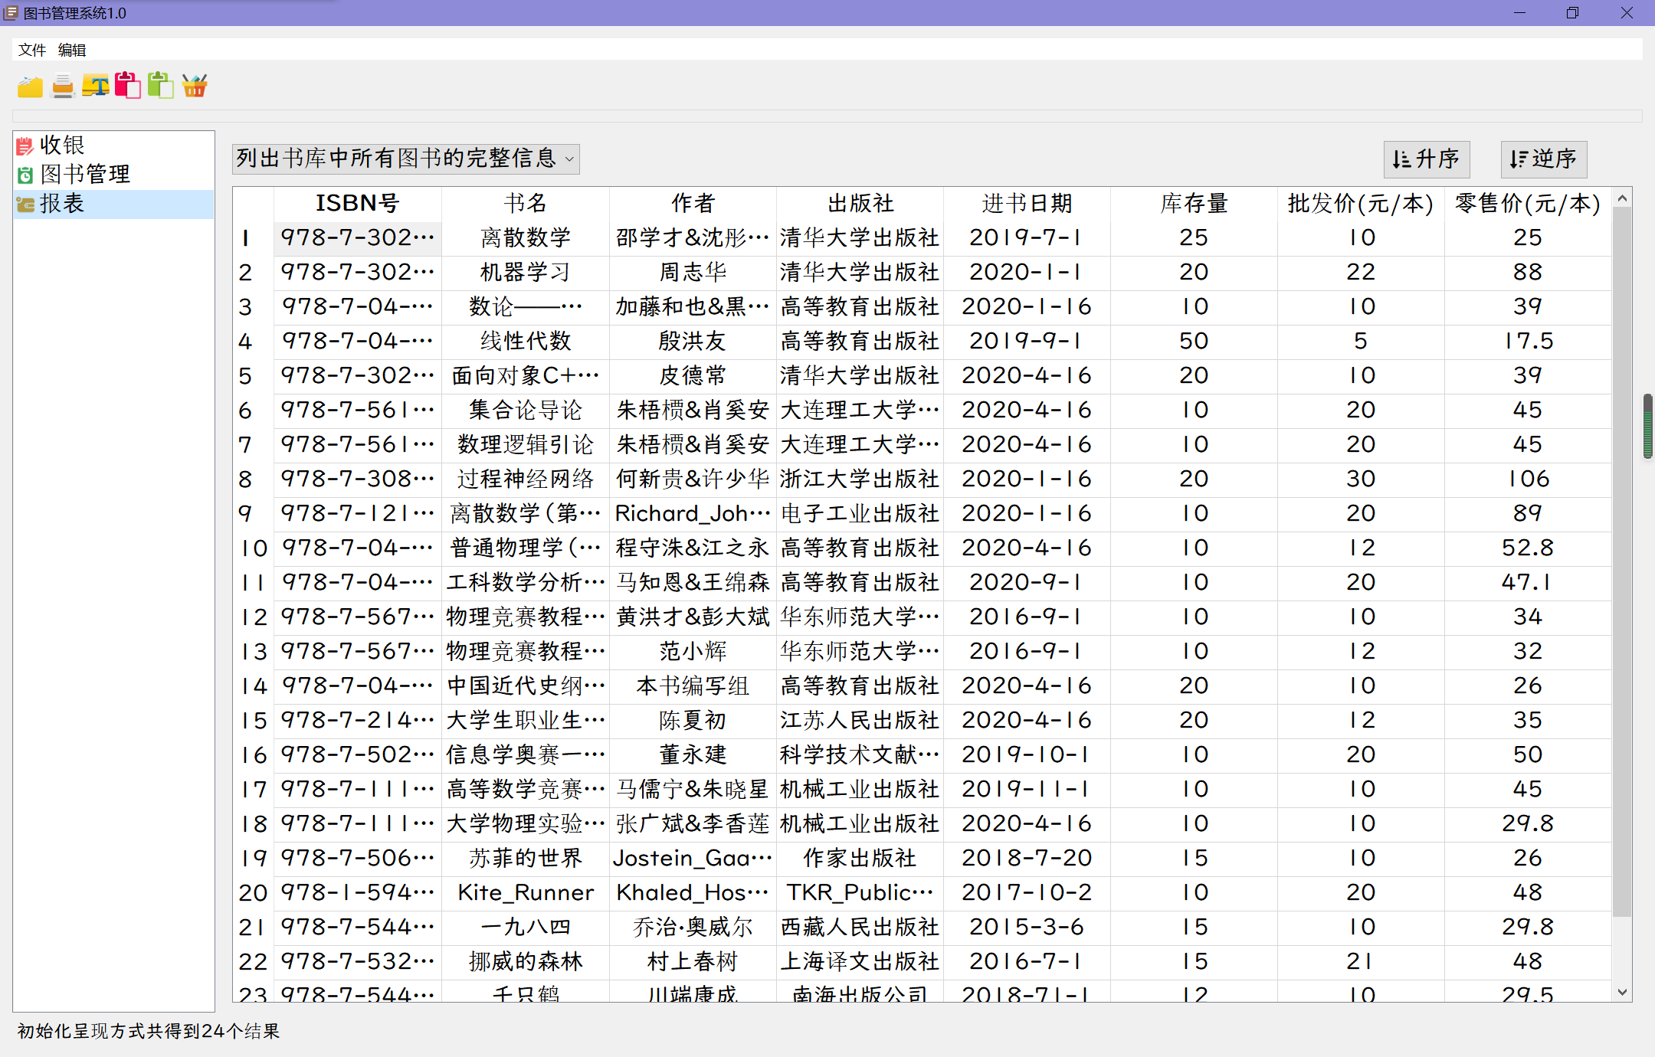Click the ISBN号 column header
This screenshot has width=1655, height=1057.
click(357, 203)
